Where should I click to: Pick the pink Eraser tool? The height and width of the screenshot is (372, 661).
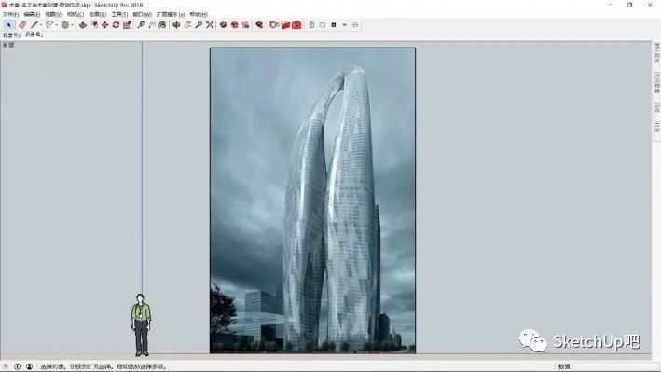[22, 25]
